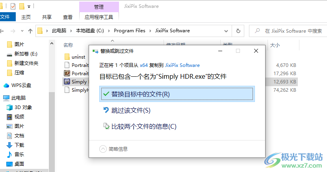Select the Portrait application with picture icon
327x172 pixels.
point(76,73)
